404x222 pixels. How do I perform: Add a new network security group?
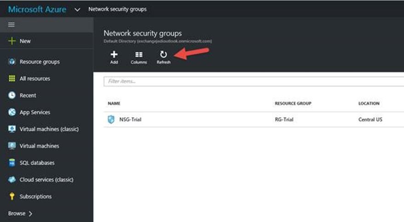tap(114, 57)
